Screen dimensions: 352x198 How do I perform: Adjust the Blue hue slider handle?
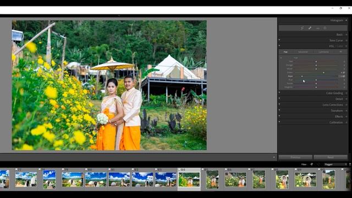click(x=316, y=80)
